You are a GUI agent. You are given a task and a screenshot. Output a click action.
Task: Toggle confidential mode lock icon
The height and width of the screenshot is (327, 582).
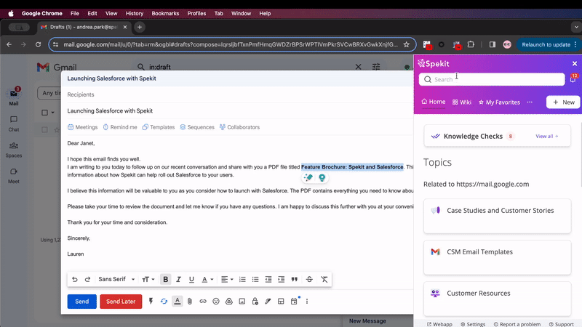pos(255,302)
